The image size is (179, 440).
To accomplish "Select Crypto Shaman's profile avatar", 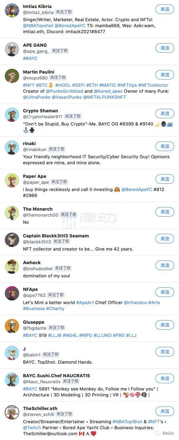I will click(x=12, y=115).
